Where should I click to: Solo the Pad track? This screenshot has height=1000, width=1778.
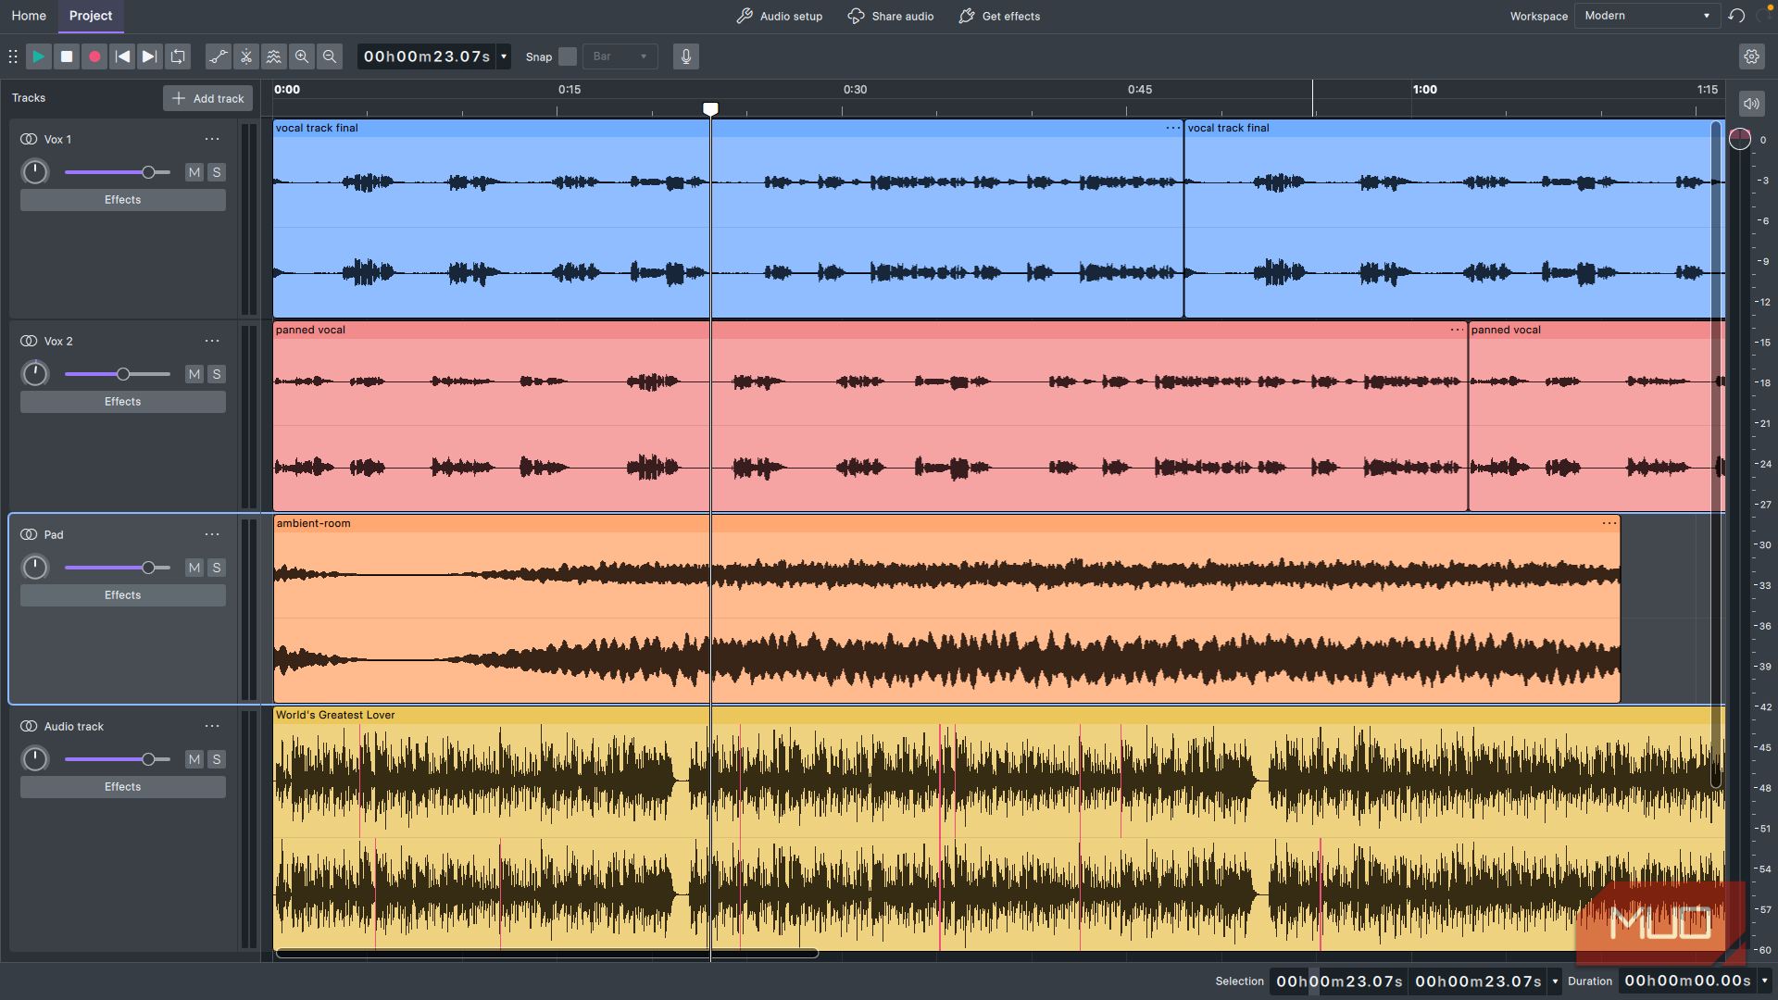[x=217, y=568]
